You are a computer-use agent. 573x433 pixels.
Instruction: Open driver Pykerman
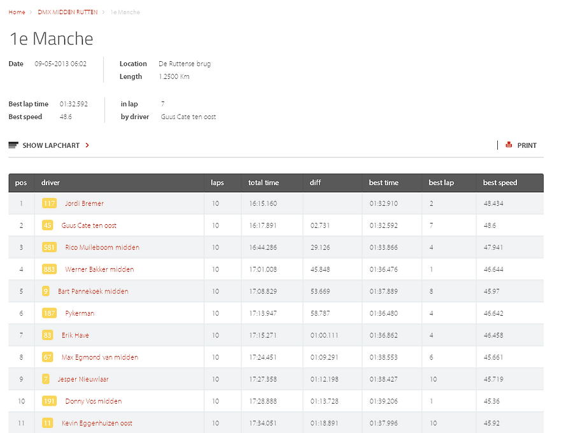click(80, 313)
